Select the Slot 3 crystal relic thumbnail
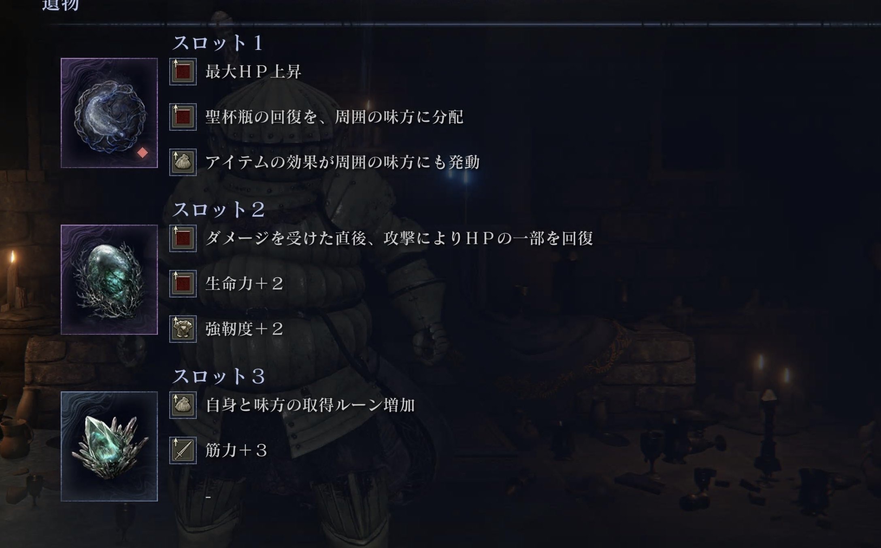This screenshot has height=548, width=881. tap(109, 446)
